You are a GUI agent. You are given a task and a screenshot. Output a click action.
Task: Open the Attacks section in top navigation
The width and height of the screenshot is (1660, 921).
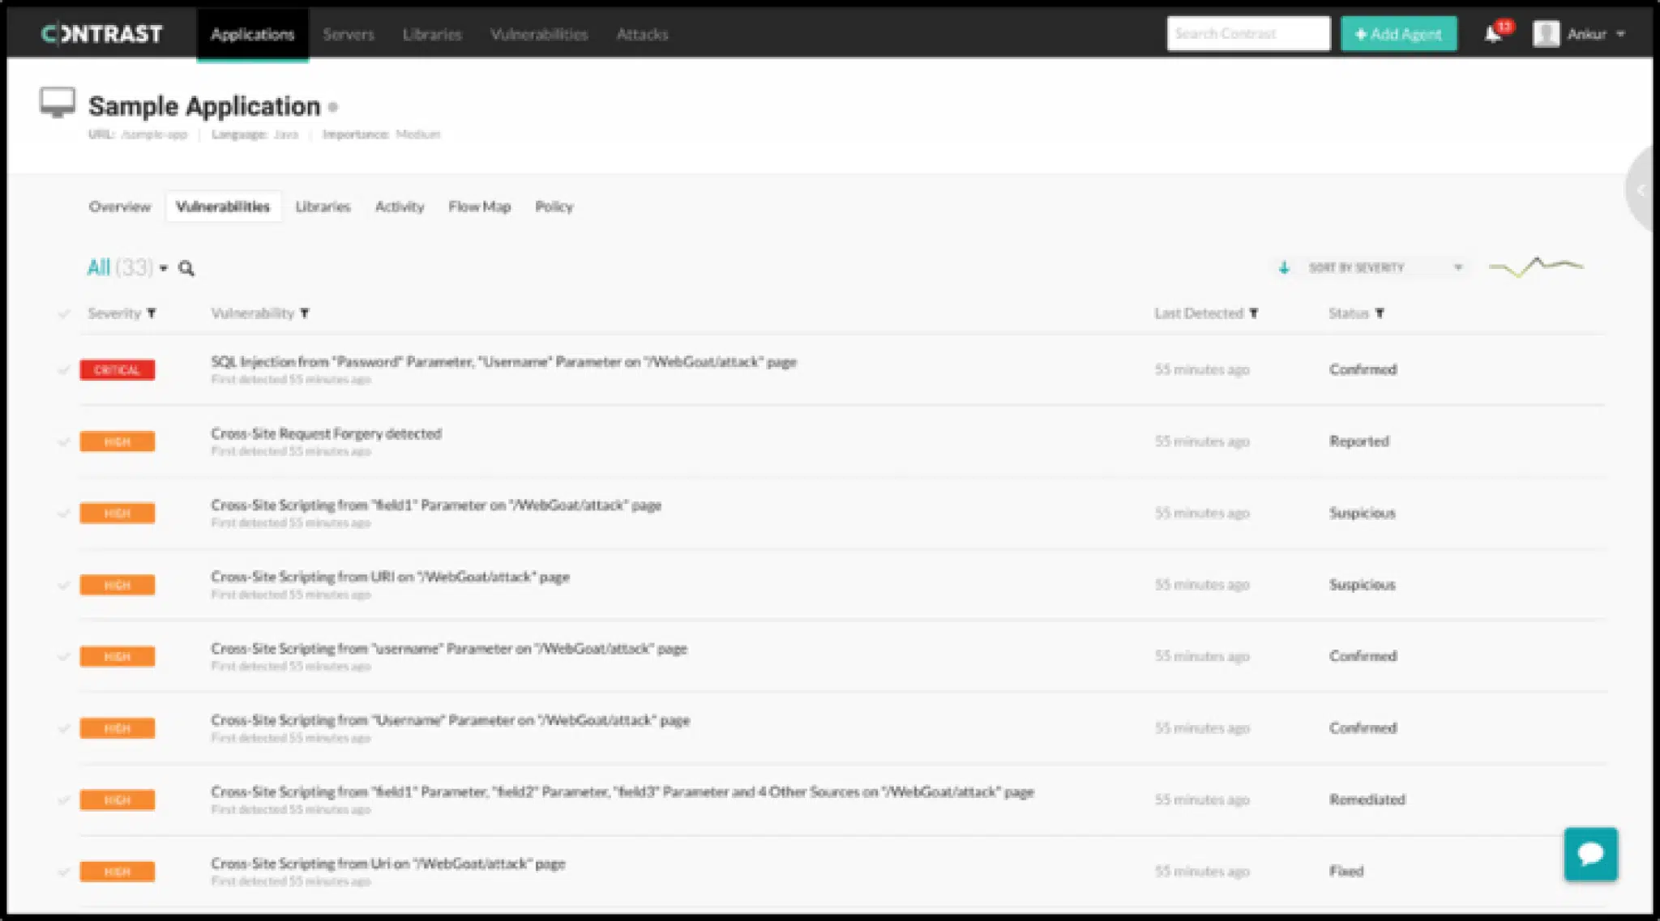click(x=641, y=34)
